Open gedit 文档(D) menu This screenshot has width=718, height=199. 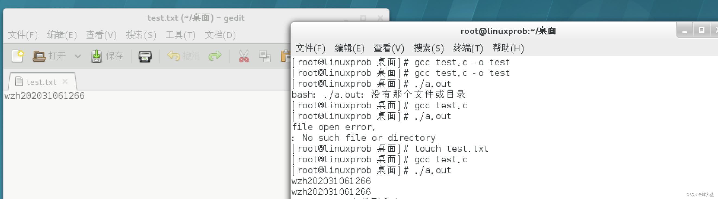(x=220, y=35)
